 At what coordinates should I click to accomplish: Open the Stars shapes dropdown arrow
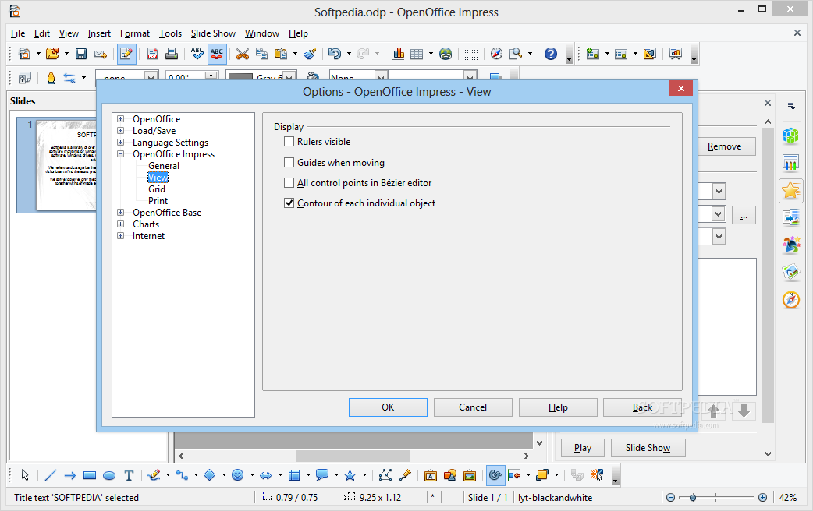tap(364, 475)
